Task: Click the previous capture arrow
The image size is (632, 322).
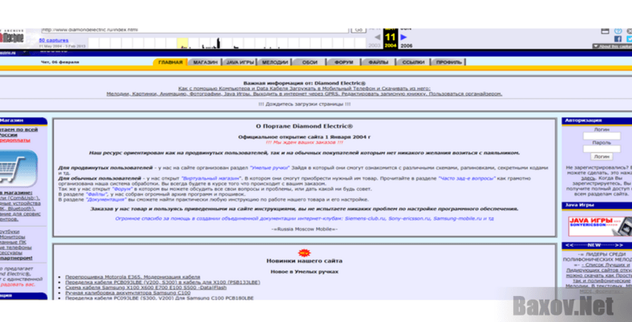Action: coord(377,36)
